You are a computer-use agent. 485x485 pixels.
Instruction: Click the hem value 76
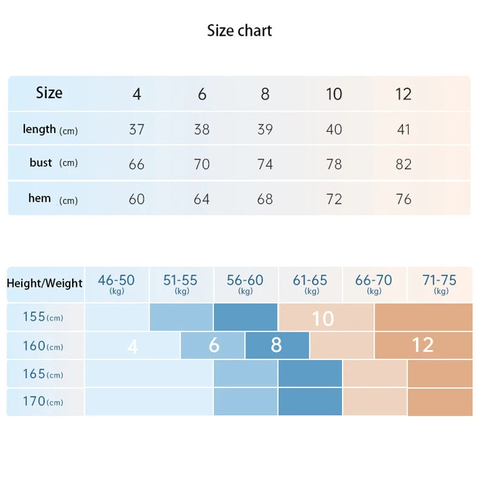pyautogui.click(x=403, y=199)
